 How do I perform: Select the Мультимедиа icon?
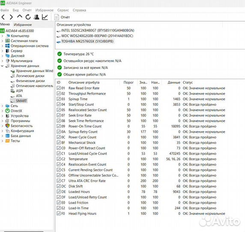7,61
